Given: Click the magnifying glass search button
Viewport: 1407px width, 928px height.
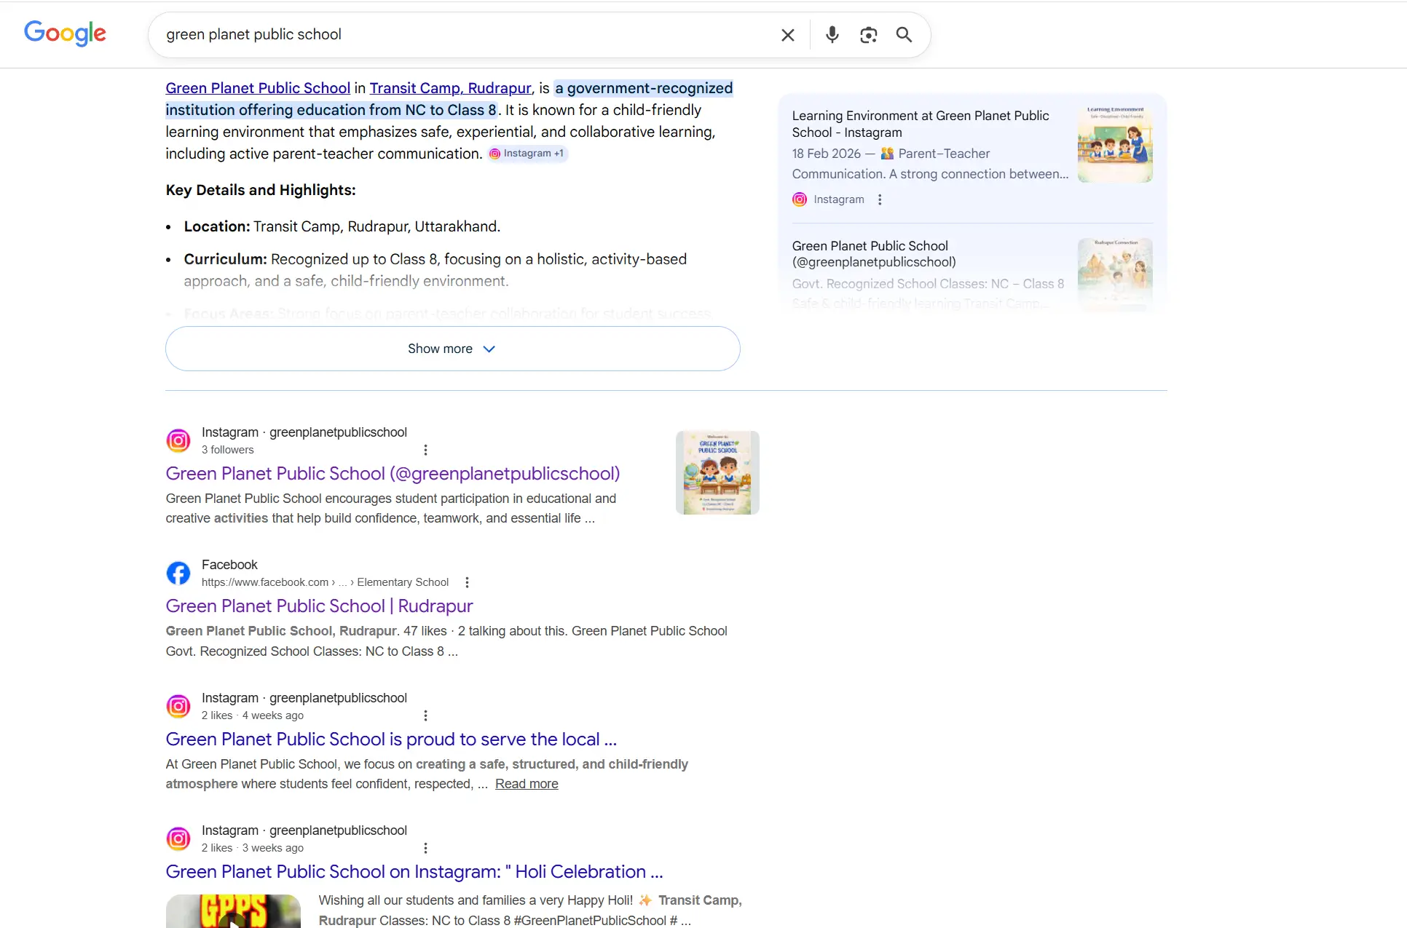Looking at the screenshot, I should [904, 35].
